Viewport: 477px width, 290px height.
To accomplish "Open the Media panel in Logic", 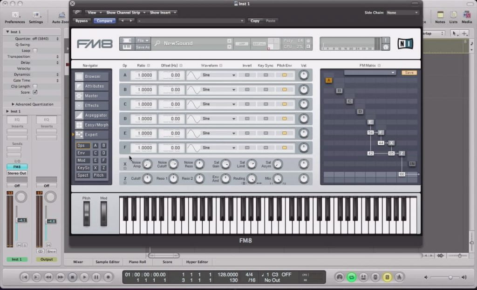I will tap(467, 17).
